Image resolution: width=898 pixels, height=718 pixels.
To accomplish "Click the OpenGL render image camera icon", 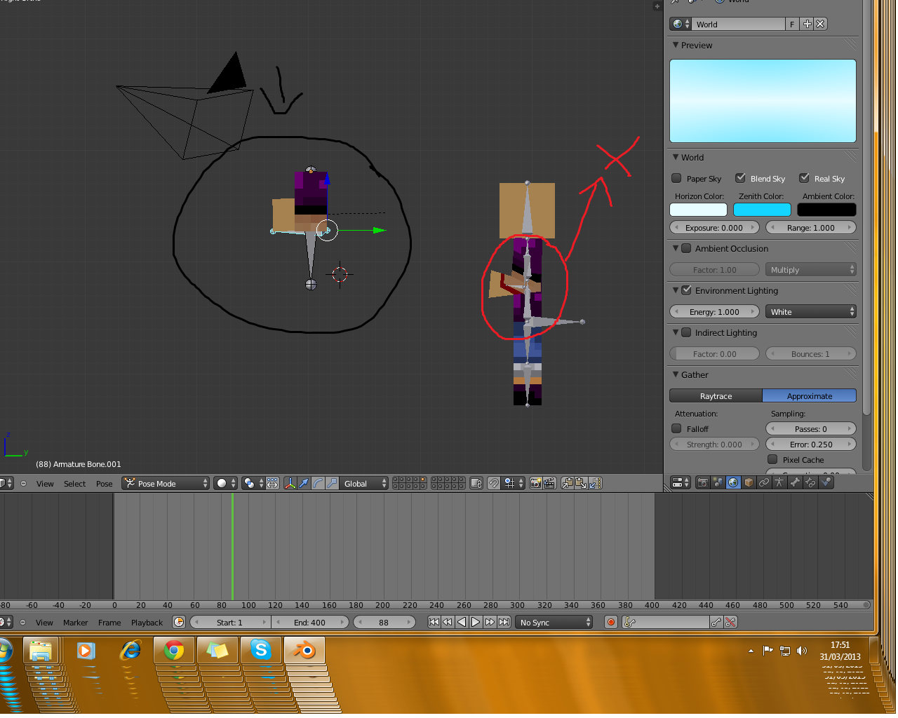I will coord(536,483).
